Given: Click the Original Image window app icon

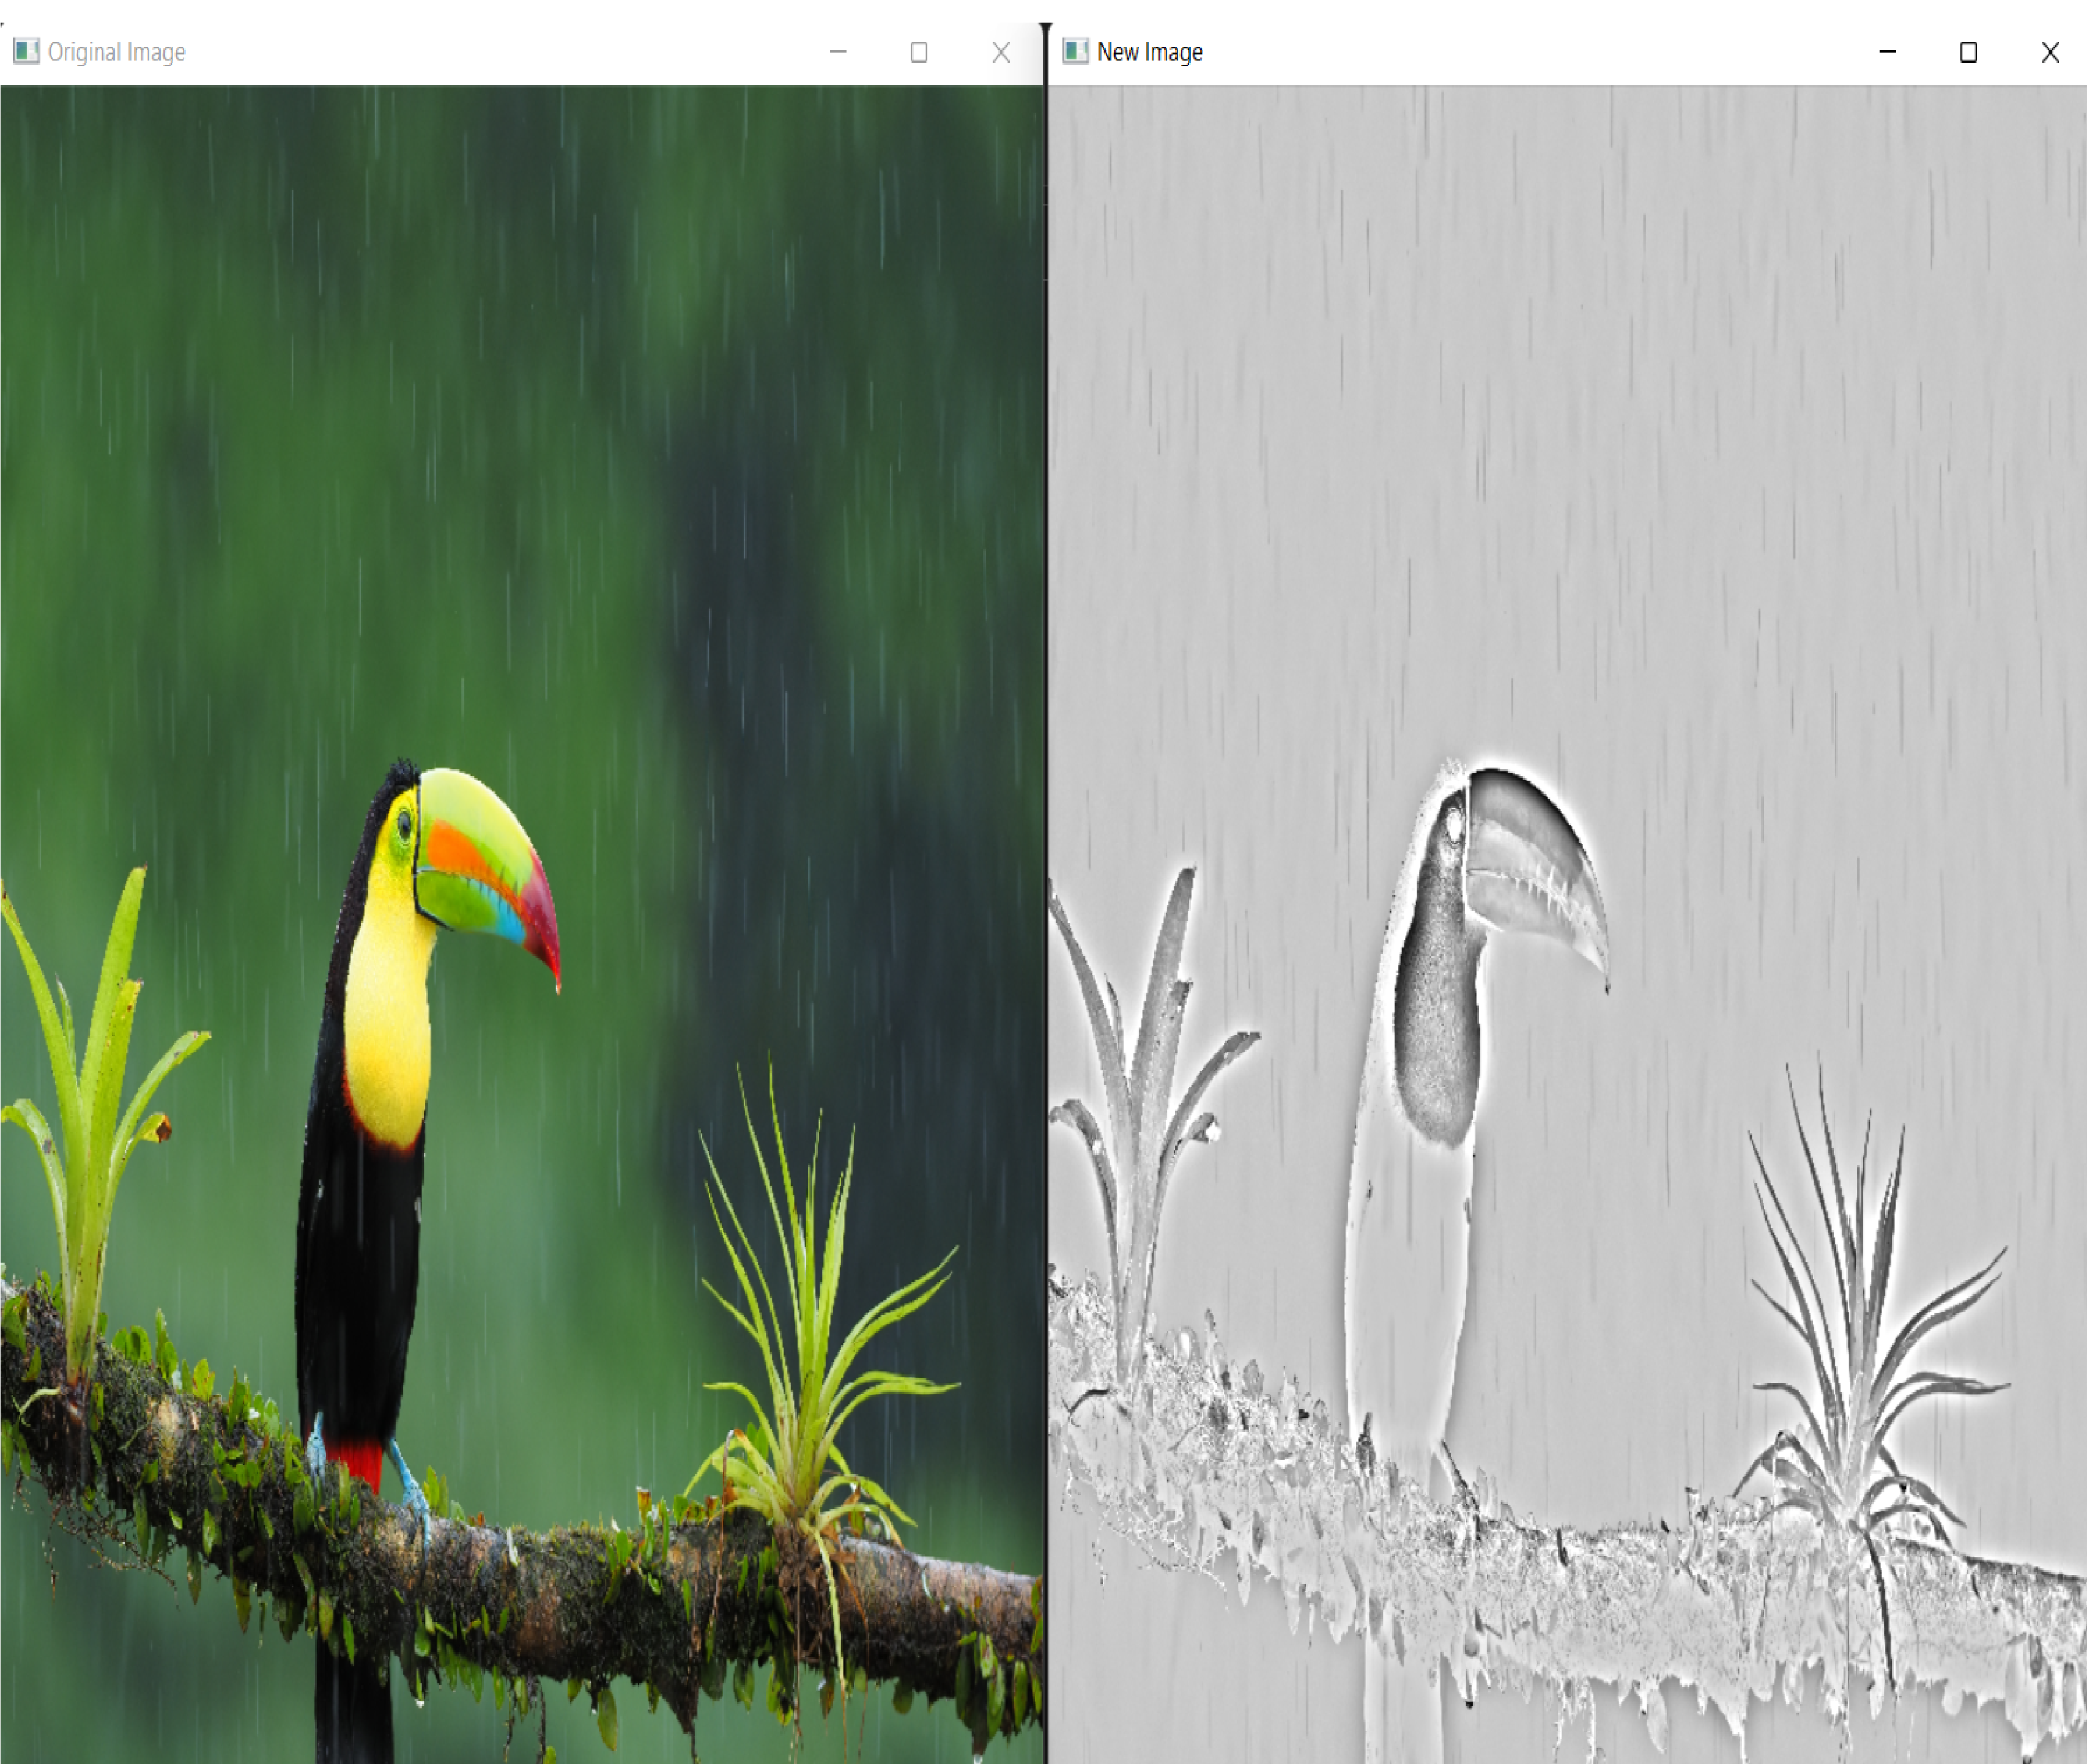Looking at the screenshot, I should 26,52.
